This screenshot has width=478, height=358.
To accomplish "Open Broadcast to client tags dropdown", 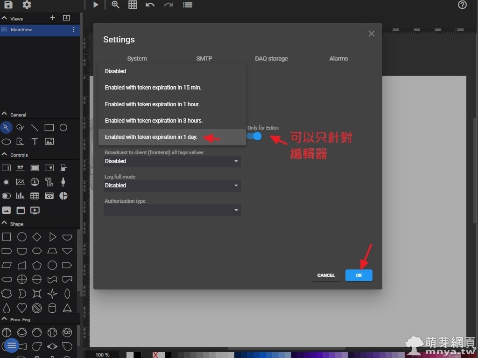I will tap(172, 161).
